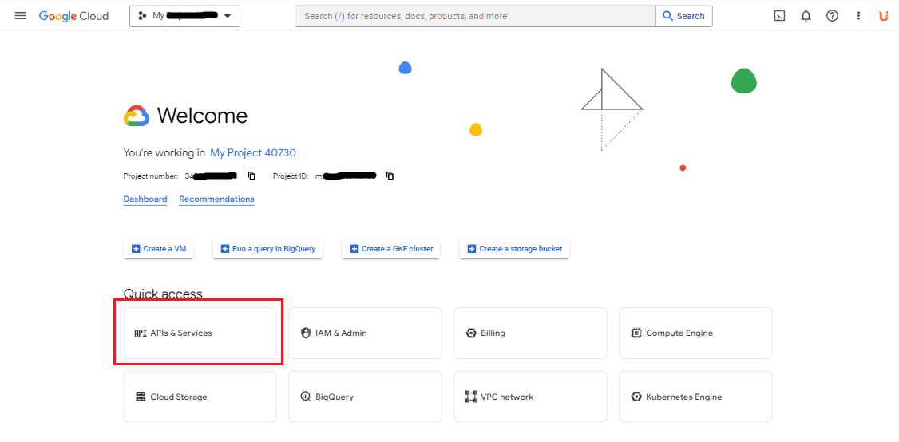
Task: Click Create a VM button
Action: tap(158, 249)
